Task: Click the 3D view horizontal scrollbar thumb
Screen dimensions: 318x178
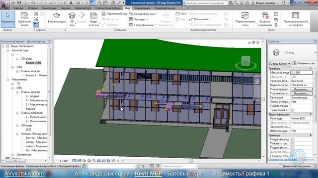Action: point(191,161)
